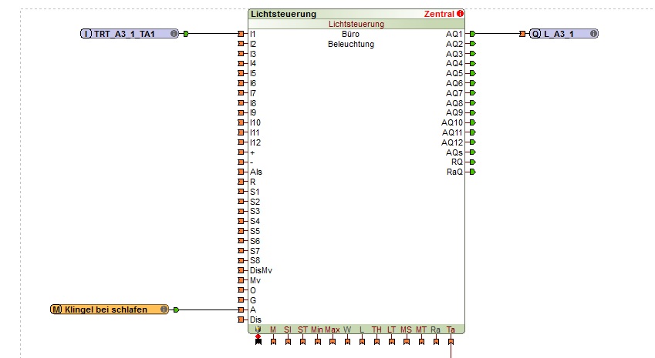Viewport: 655px width, 358px height.
Task: Click the AQ1 output connector
Action: [x=472, y=34]
